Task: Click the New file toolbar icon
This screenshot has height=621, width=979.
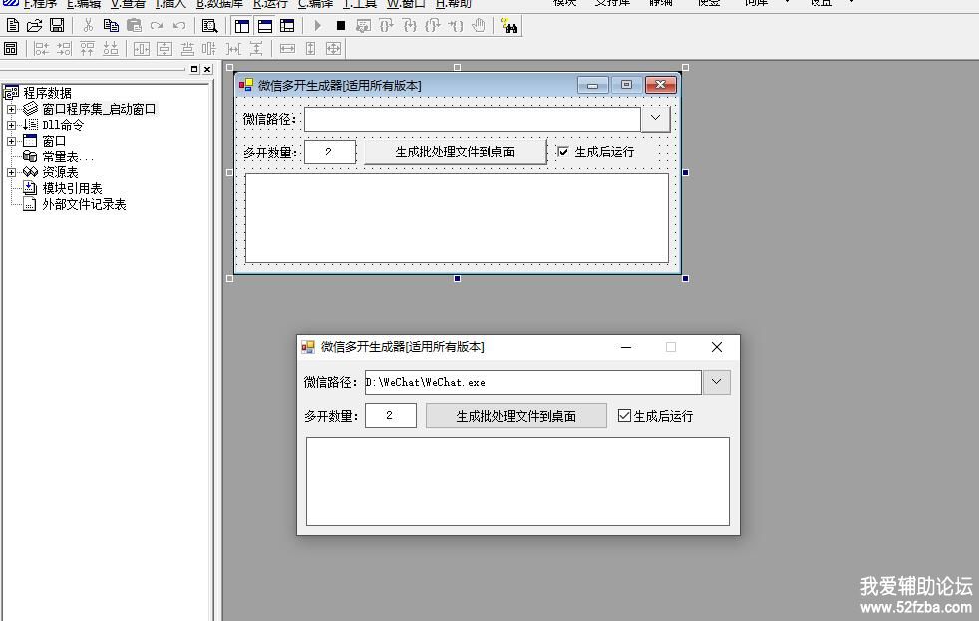Action: pyautogui.click(x=13, y=26)
